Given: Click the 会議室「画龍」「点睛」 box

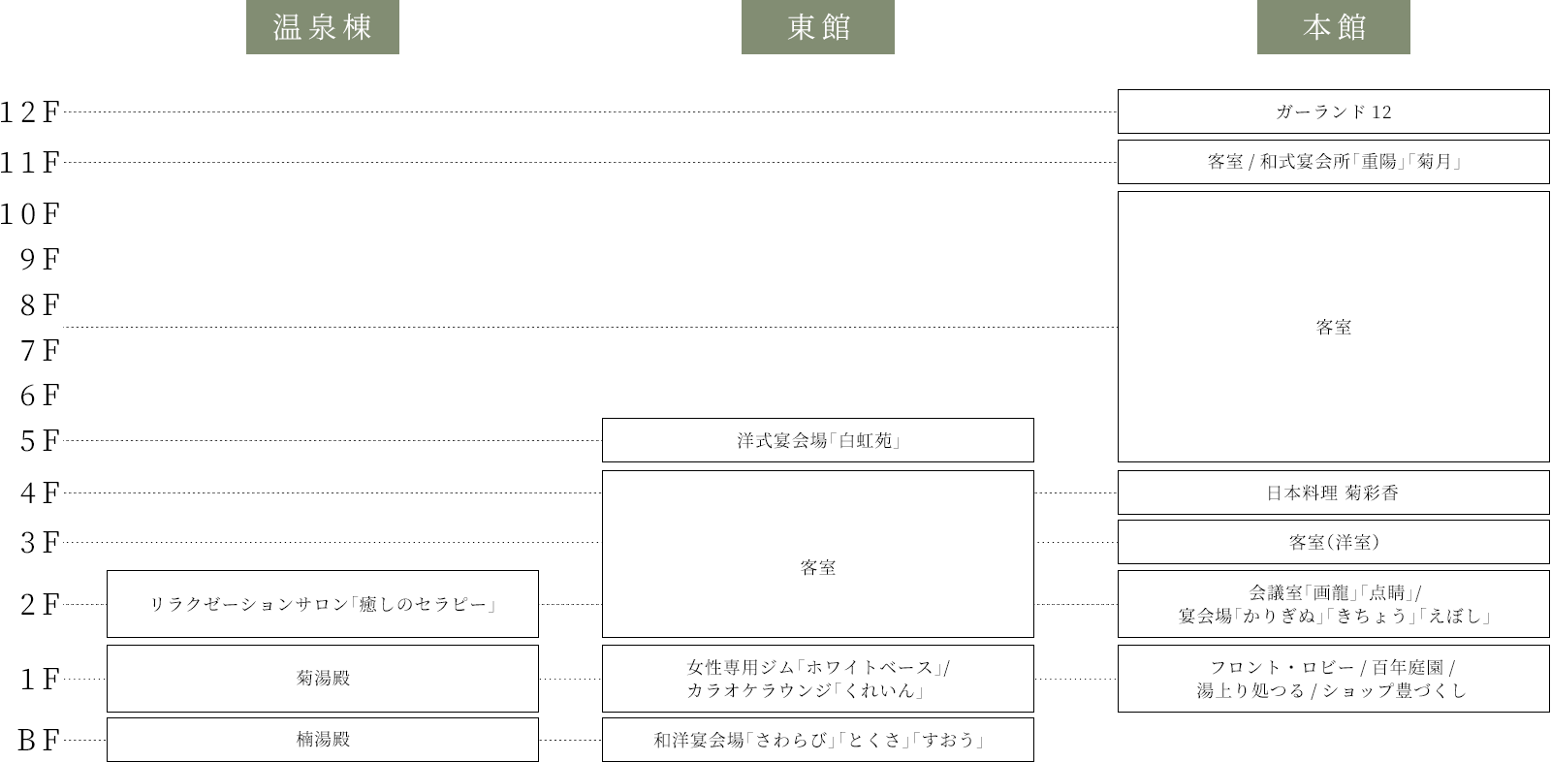Looking at the screenshot, I should pyautogui.click(x=1333, y=604).
